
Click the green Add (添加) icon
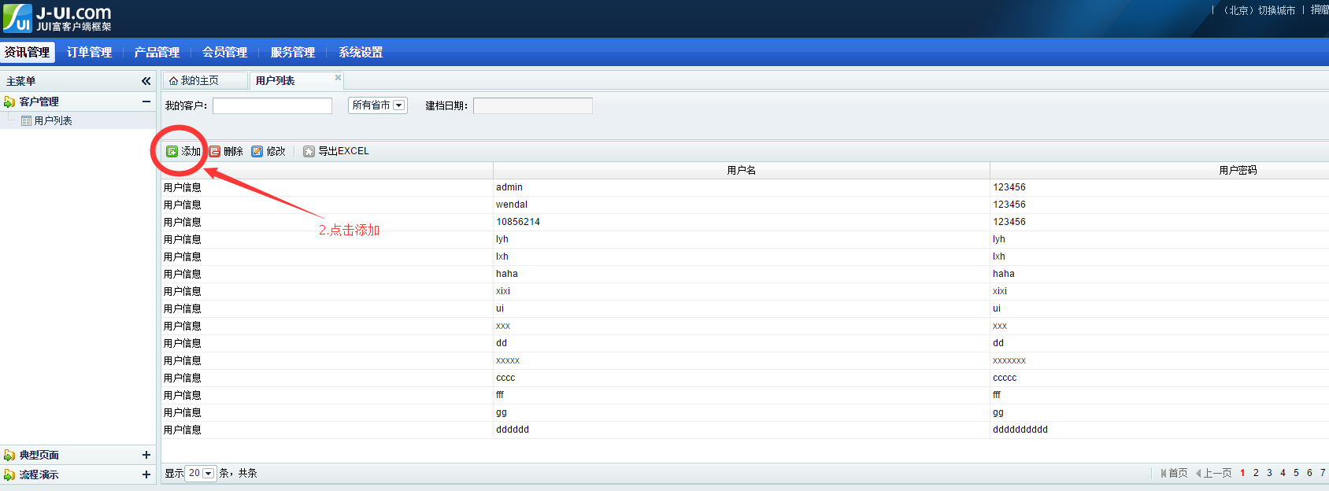172,151
